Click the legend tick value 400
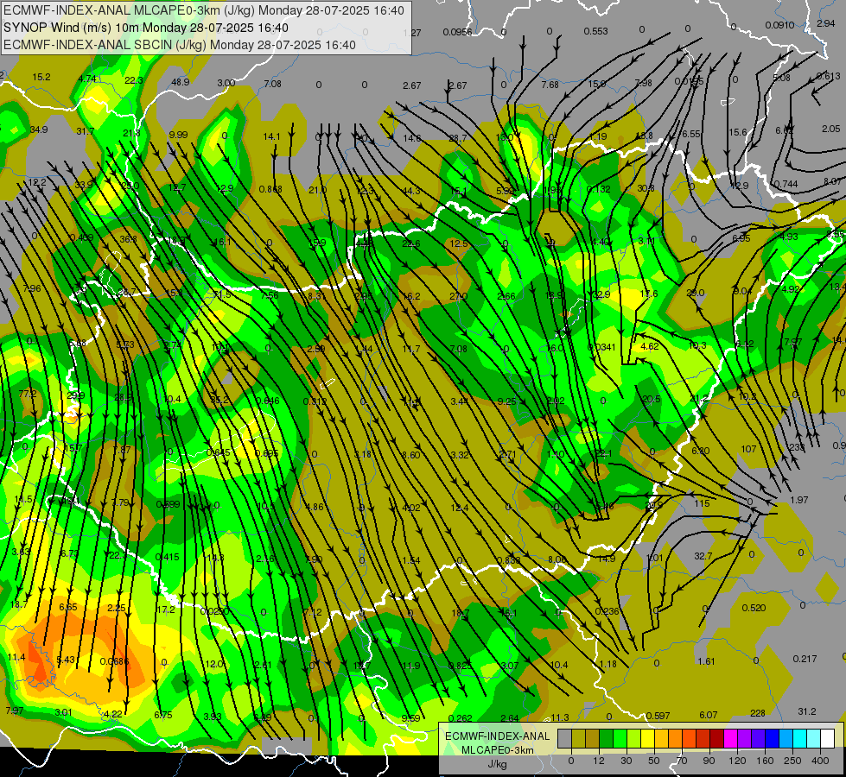Image resolution: width=846 pixels, height=777 pixels. (820, 761)
